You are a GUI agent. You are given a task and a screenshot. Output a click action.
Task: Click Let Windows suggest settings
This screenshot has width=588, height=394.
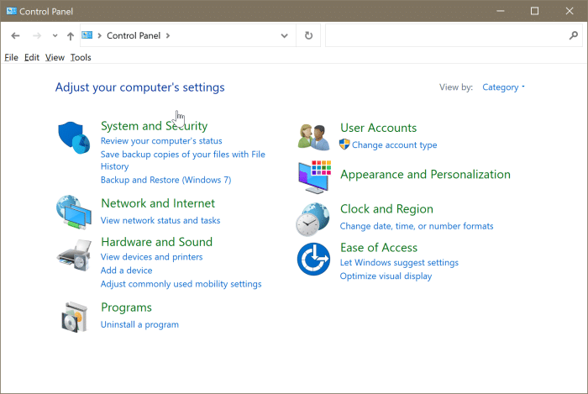point(399,262)
